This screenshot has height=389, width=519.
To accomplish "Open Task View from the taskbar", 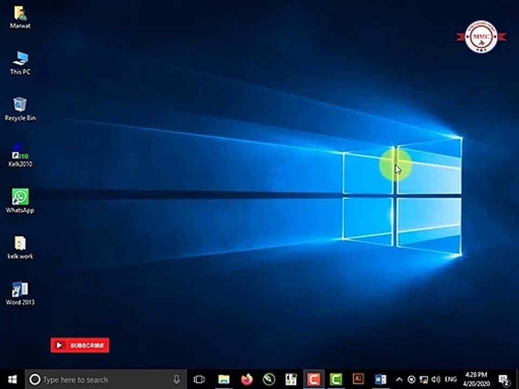I will [x=199, y=379].
